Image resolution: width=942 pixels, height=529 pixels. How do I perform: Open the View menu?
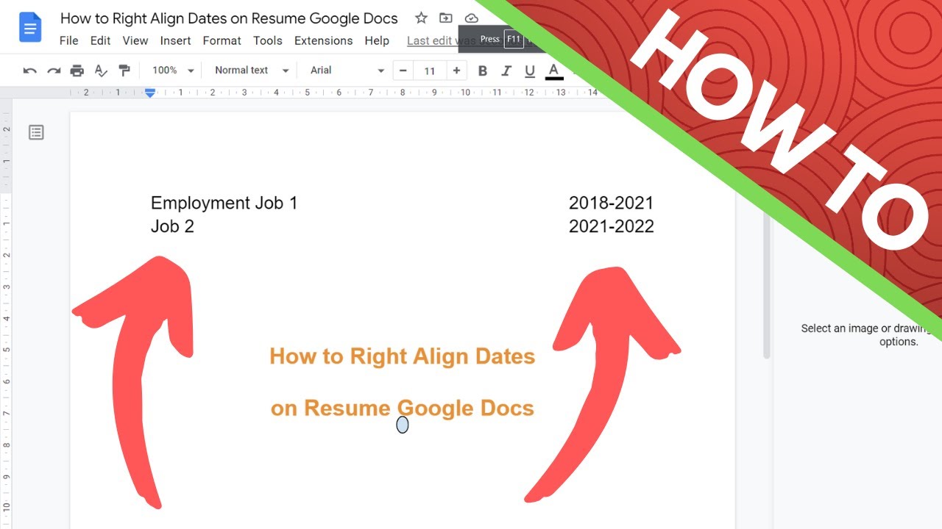point(135,40)
